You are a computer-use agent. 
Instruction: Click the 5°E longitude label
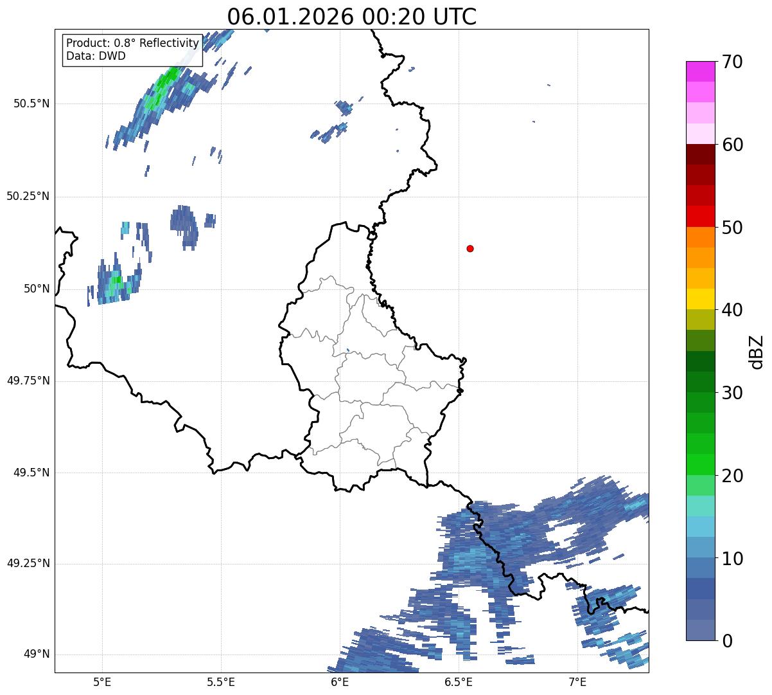click(102, 682)
